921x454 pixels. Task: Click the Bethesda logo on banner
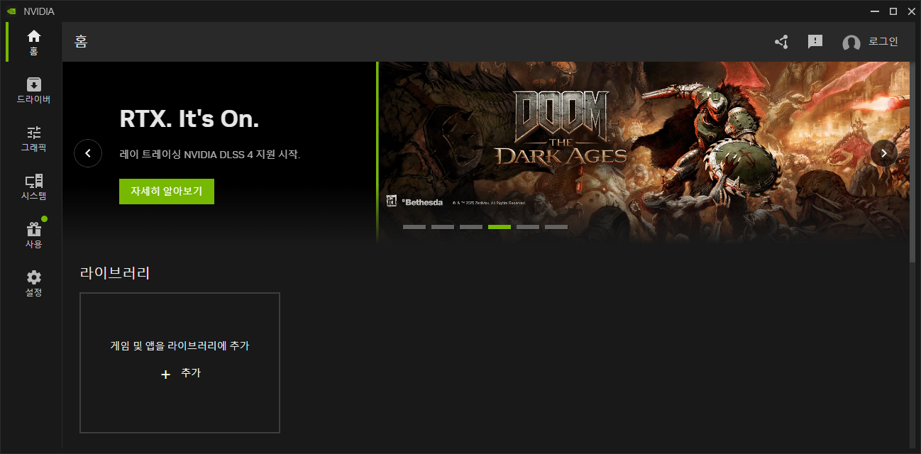[423, 202]
